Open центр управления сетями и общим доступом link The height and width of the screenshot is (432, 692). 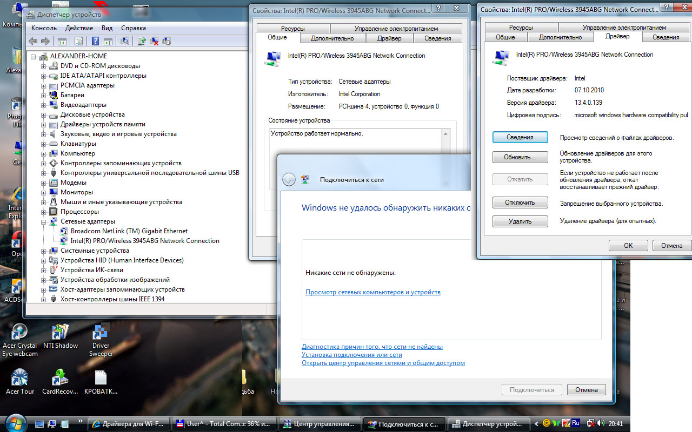pos(383,363)
